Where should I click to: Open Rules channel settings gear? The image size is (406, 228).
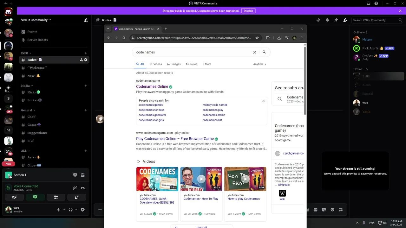tap(86, 60)
